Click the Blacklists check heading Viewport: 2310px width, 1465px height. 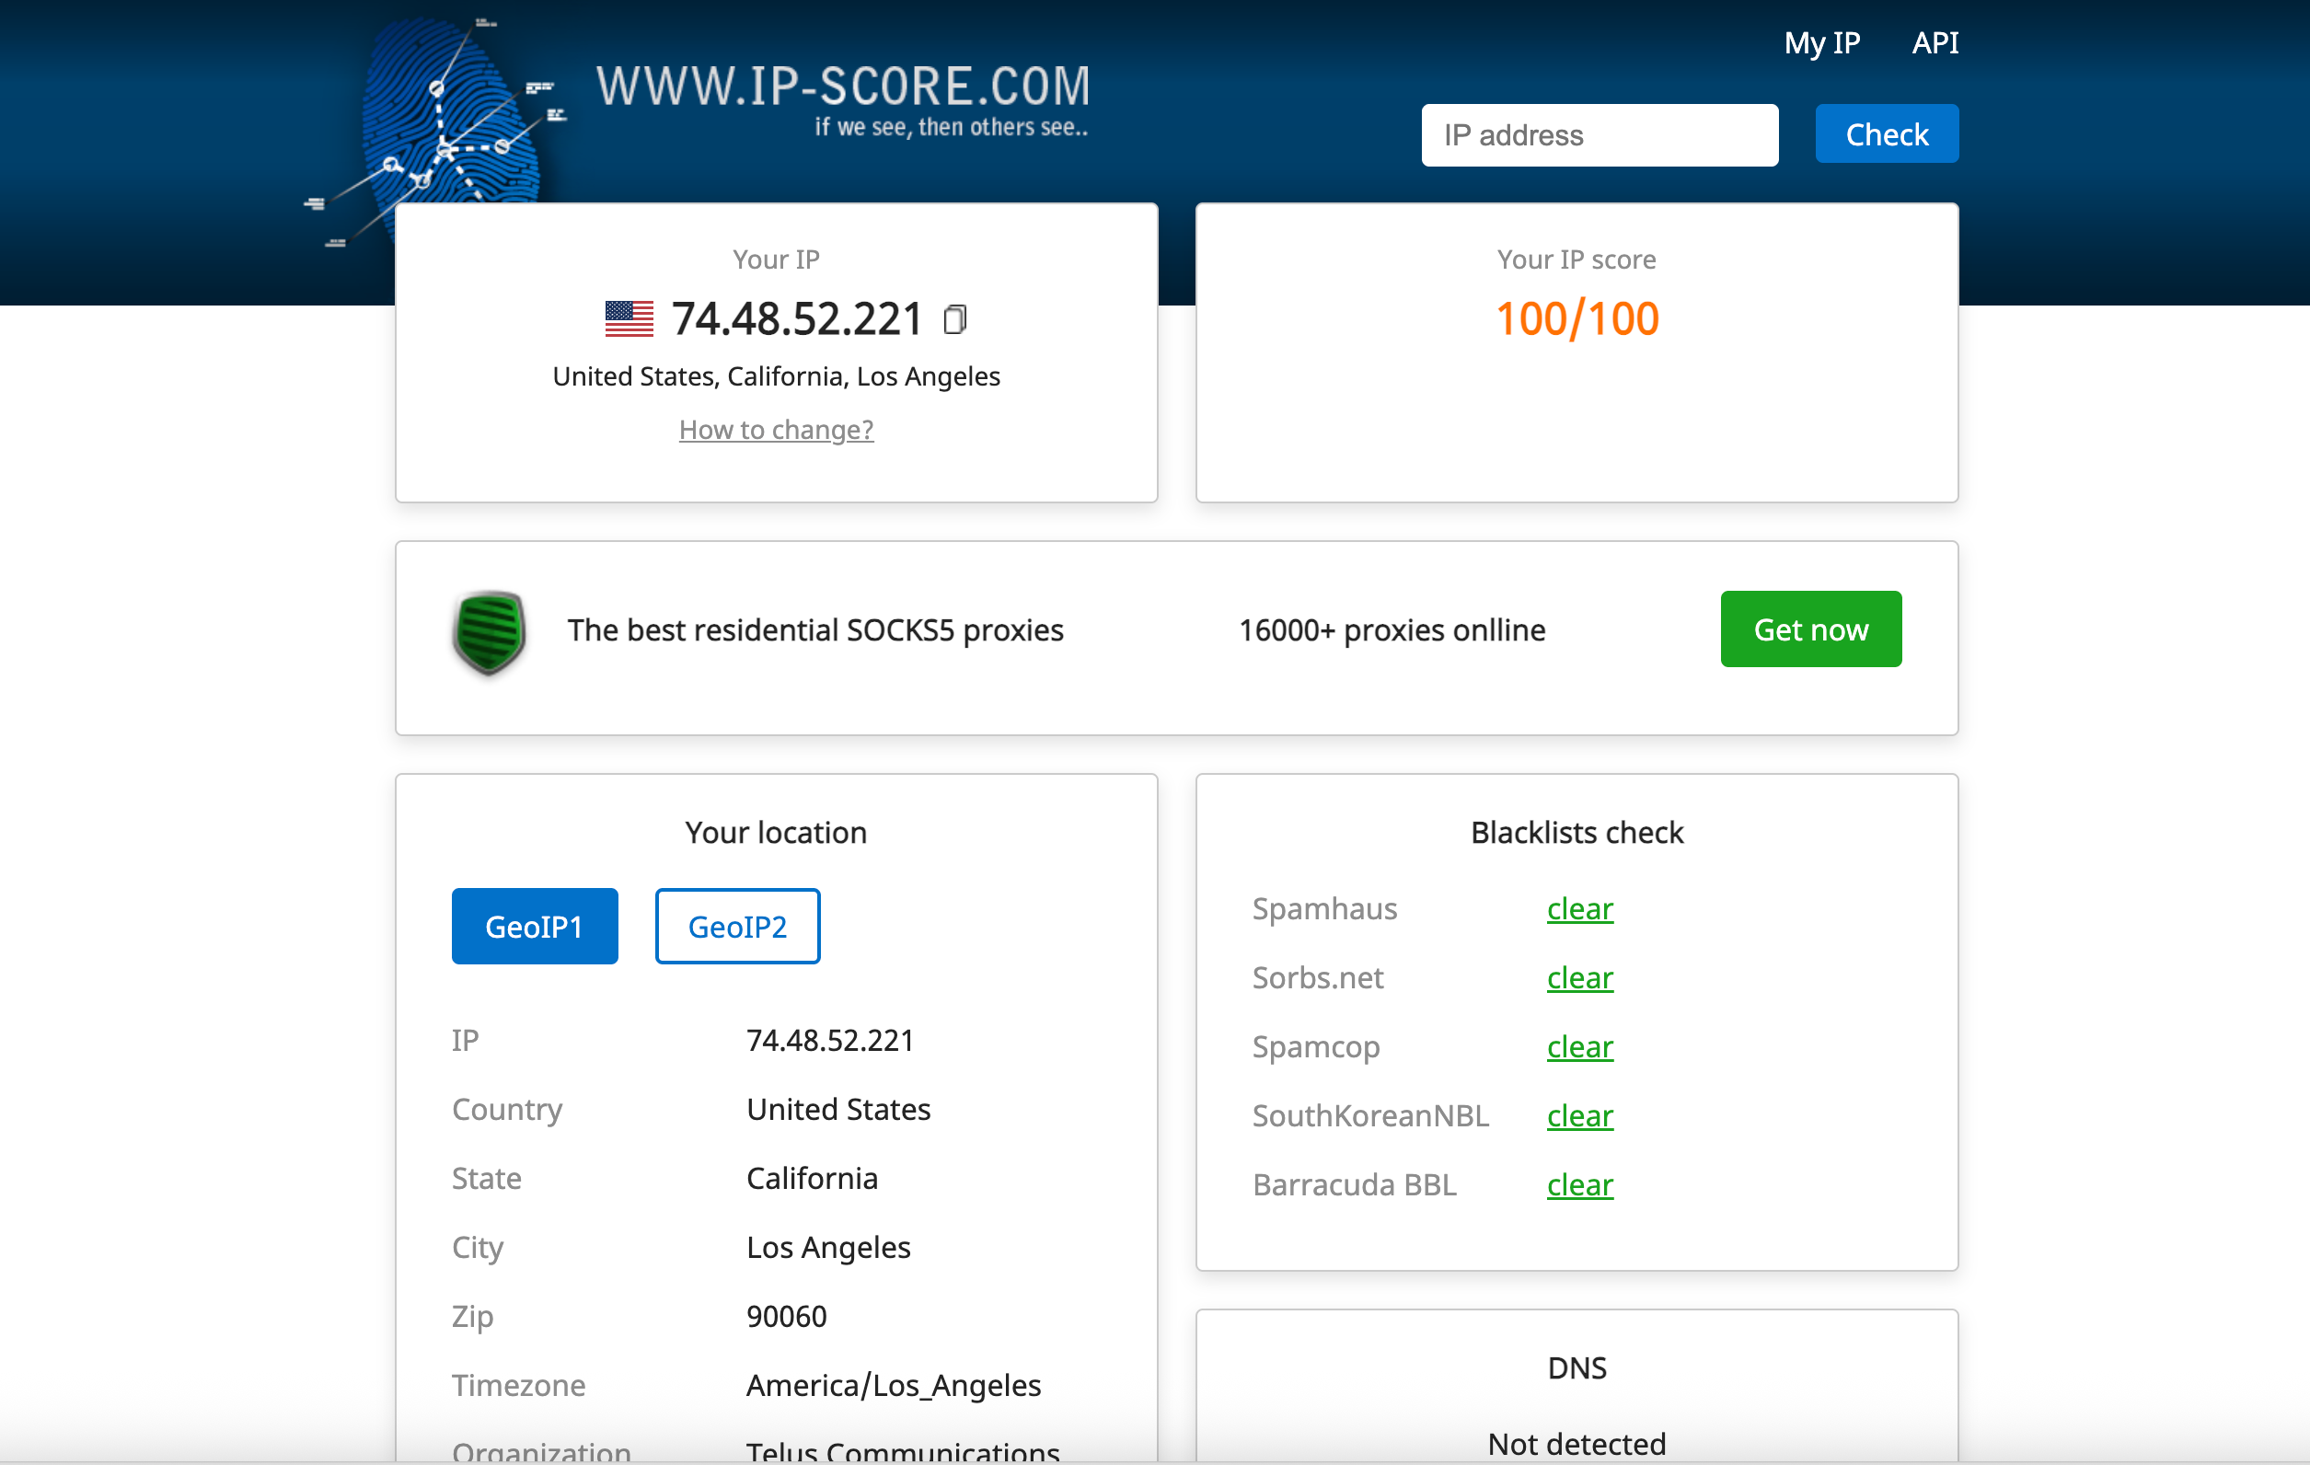click(x=1577, y=833)
